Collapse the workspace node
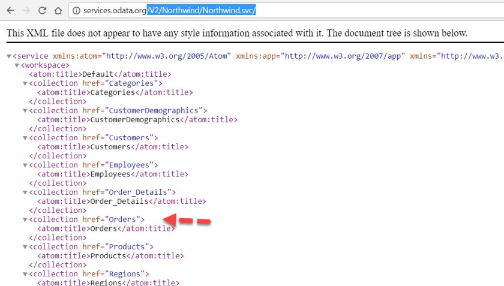Viewport: 504px width, 286px height. click(17, 65)
